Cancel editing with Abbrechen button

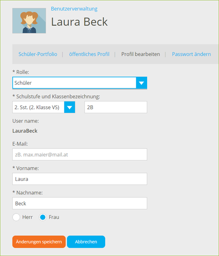click(86, 242)
